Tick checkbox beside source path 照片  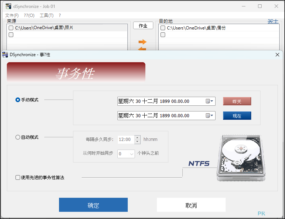(11, 28)
